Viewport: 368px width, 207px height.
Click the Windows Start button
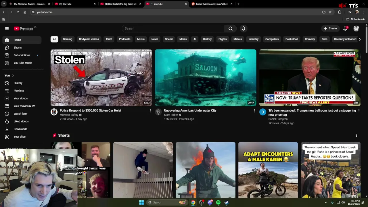[x=141, y=202]
